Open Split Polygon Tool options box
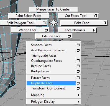 44,23
